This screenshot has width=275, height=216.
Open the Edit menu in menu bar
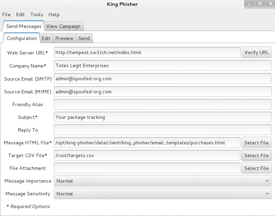click(20, 14)
